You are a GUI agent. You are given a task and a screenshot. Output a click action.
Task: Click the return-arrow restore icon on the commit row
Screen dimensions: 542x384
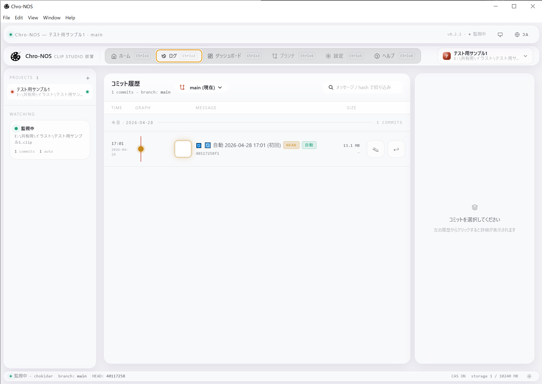(x=396, y=149)
